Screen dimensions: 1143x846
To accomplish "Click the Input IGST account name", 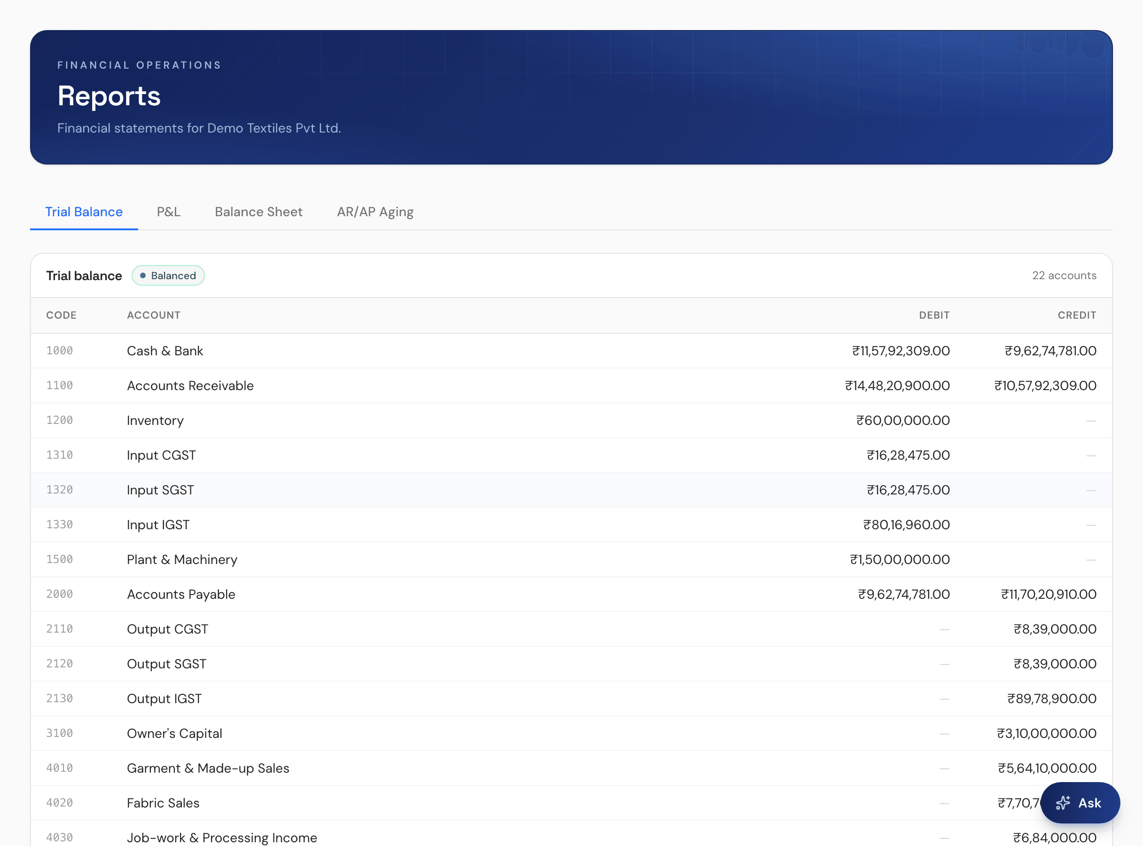I will point(158,525).
